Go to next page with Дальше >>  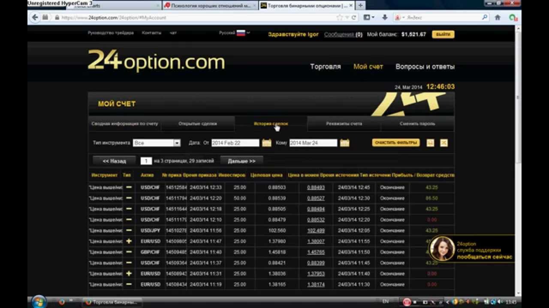point(241,161)
